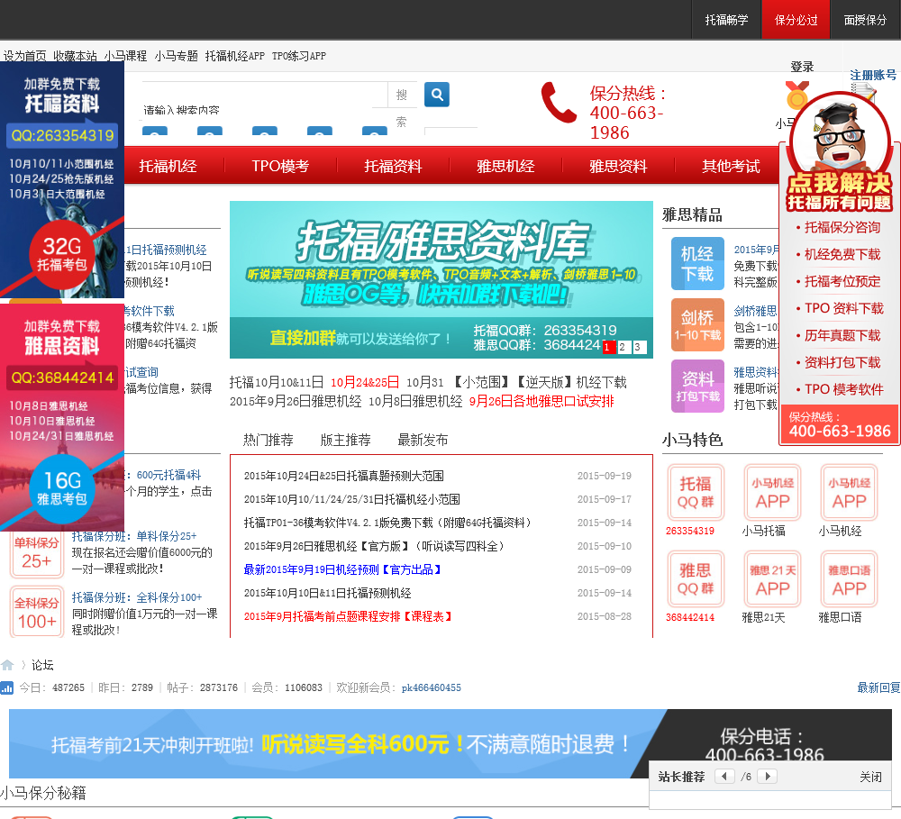This screenshot has height=819, width=901.
Task: Open 托福保分咨询 in mascot sidebar
Action: click(842, 228)
